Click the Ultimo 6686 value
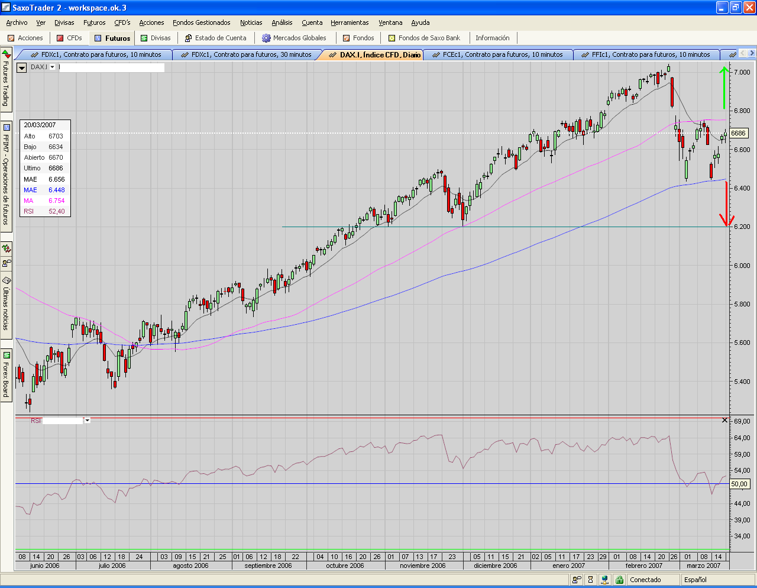This screenshot has height=588, width=757. coord(56,168)
